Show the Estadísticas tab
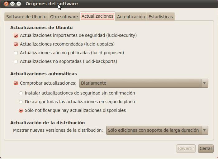 coord(161,17)
